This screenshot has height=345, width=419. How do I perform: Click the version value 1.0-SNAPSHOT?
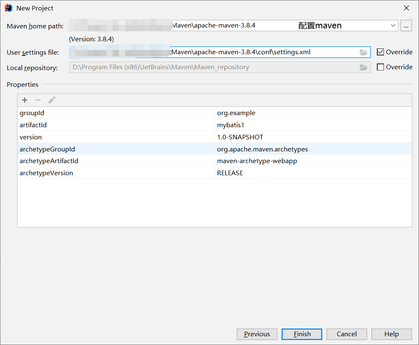(240, 137)
